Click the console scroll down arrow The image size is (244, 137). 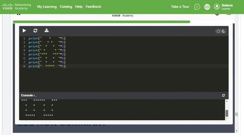[x=227, y=118]
